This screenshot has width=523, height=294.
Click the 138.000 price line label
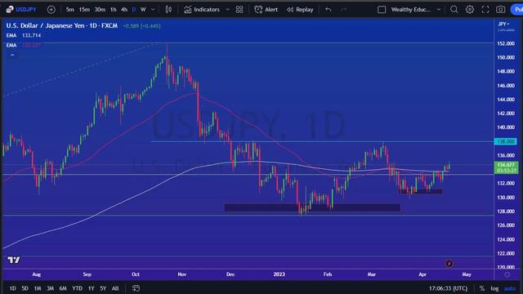click(x=505, y=141)
